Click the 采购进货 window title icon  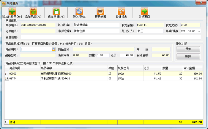click(x=3, y=3)
